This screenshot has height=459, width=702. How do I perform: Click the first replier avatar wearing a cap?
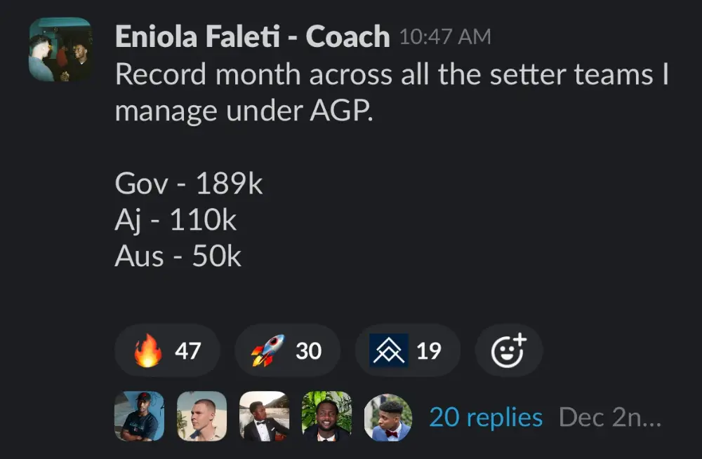[x=139, y=416]
